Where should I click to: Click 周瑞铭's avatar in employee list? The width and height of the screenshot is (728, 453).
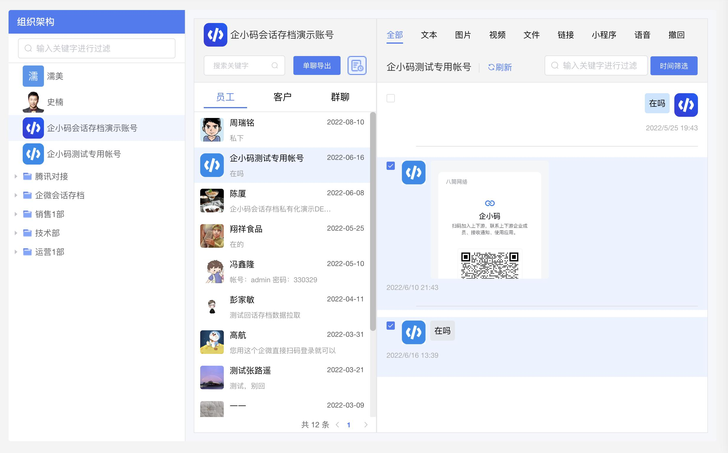click(x=212, y=130)
